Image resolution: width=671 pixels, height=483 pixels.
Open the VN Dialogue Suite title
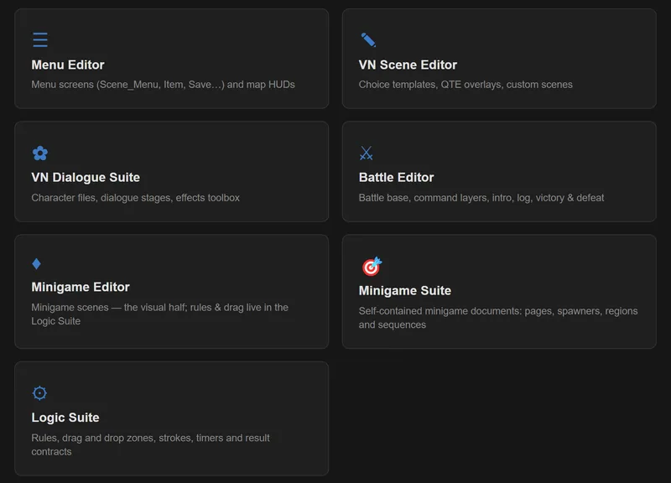pos(86,177)
